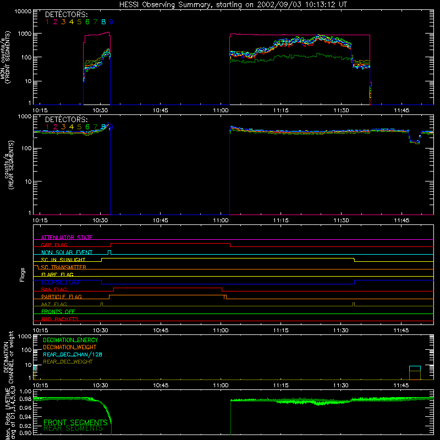Select the PARTICLE_FLAG label

(62, 296)
